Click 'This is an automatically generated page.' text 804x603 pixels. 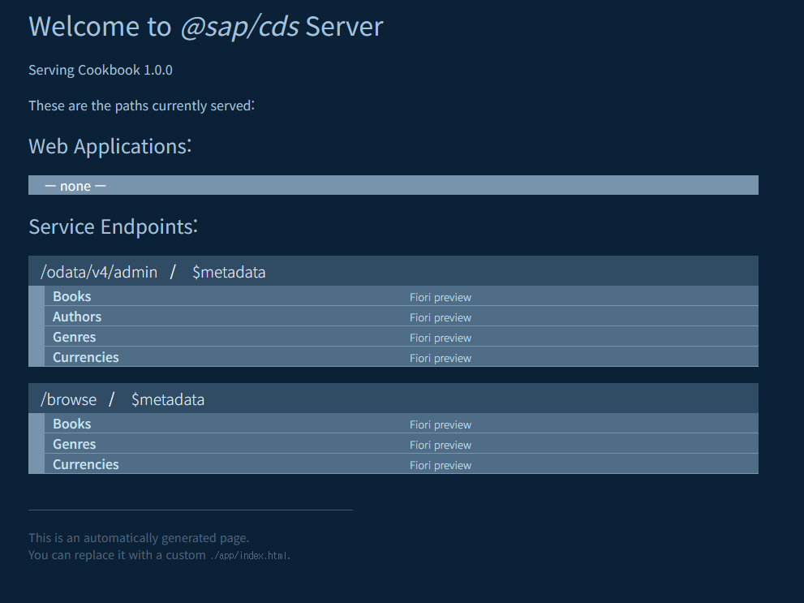click(139, 538)
